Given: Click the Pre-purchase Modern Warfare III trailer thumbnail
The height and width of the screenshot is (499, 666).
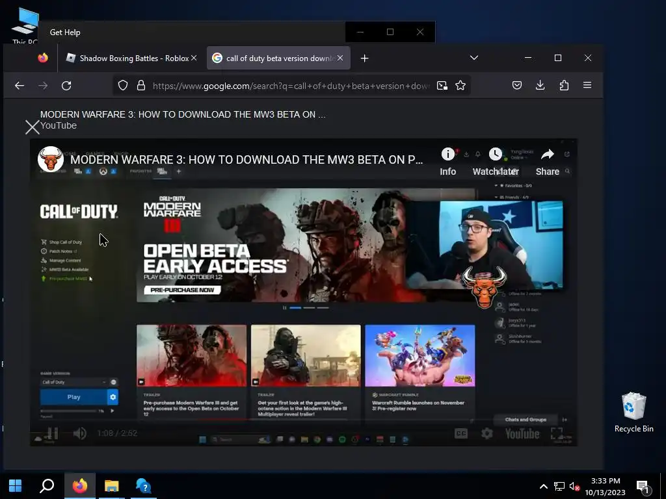Looking at the screenshot, I should (192, 355).
